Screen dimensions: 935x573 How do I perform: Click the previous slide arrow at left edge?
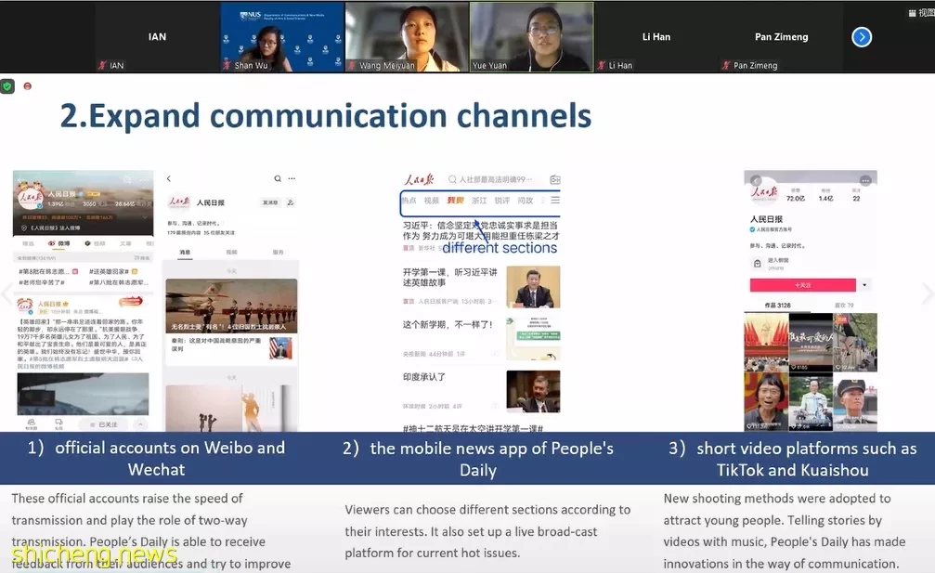coord(6,293)
